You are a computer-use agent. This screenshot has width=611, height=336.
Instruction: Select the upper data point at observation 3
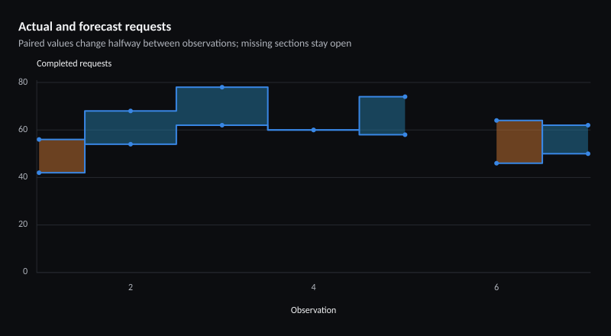click(x=222, y=87)
